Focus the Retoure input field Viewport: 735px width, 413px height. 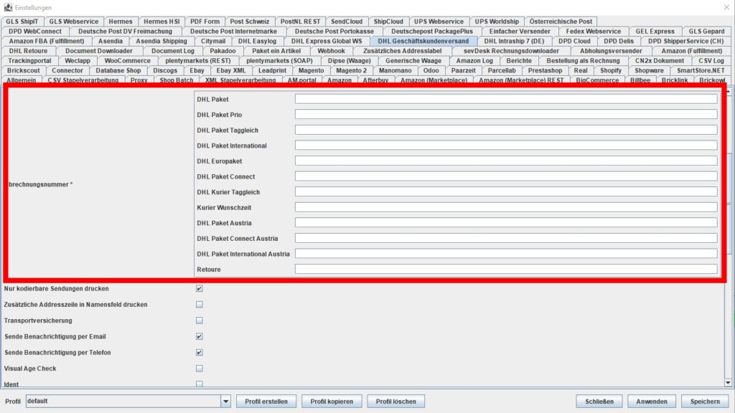pos(506,269)
